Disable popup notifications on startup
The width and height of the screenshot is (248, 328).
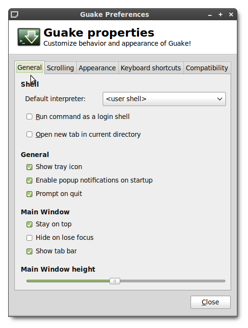[29, 180]
